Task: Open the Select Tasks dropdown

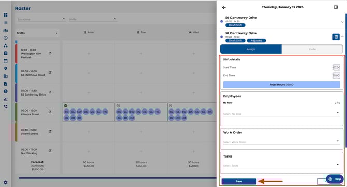Action: point(281,165)
